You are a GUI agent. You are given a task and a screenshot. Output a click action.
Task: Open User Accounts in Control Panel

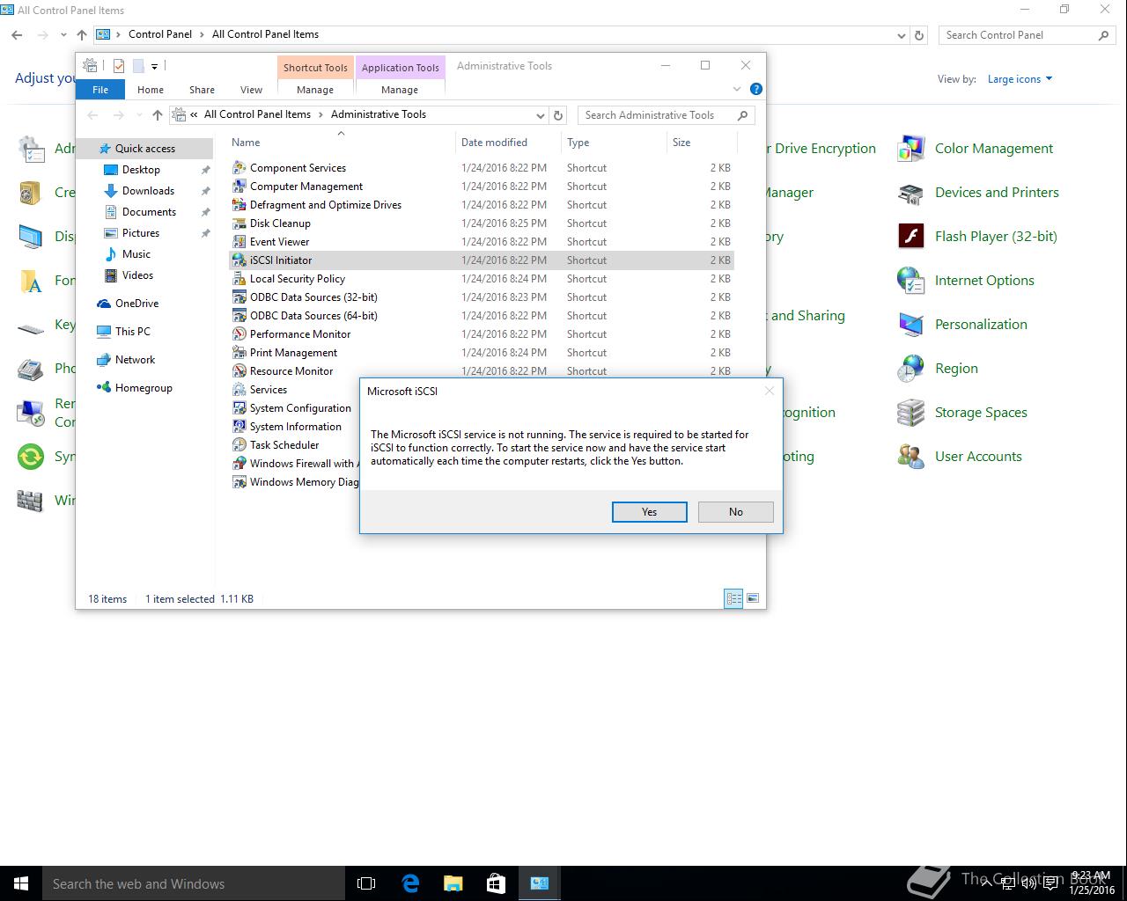coord(960,457)
